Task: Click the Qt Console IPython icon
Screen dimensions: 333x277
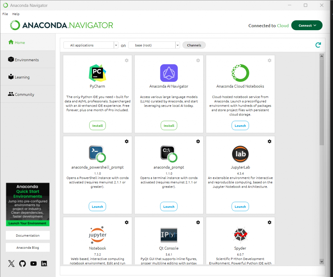Action: tap(169, 235)
